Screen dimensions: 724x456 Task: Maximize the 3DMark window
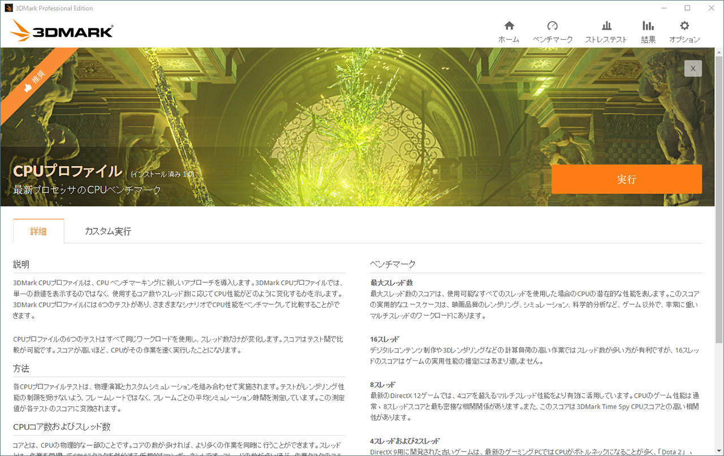[687, 8]
